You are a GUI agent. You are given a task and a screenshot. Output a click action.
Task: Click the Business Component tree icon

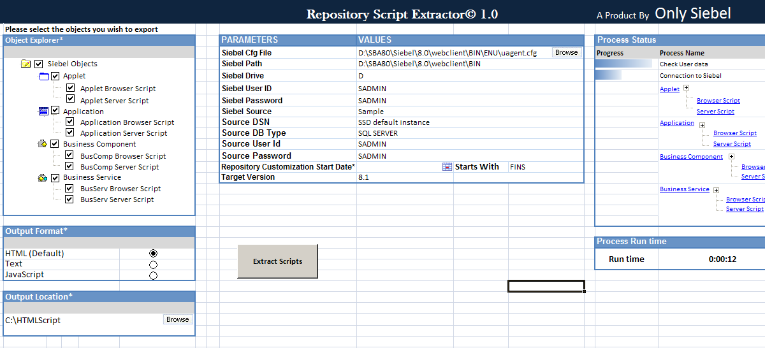click(x=43, y=144)
